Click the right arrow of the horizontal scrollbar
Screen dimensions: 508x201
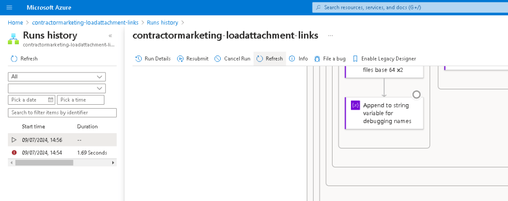pyautogui.click(x=113, y=162)
